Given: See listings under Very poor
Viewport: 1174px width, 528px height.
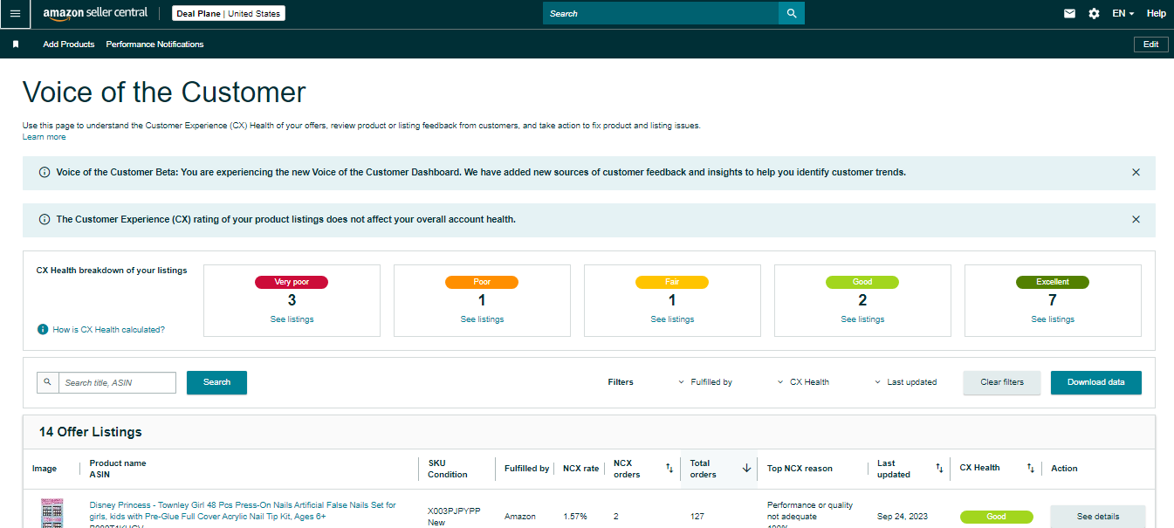Looking at the screenshot, I should coord(292,319).
